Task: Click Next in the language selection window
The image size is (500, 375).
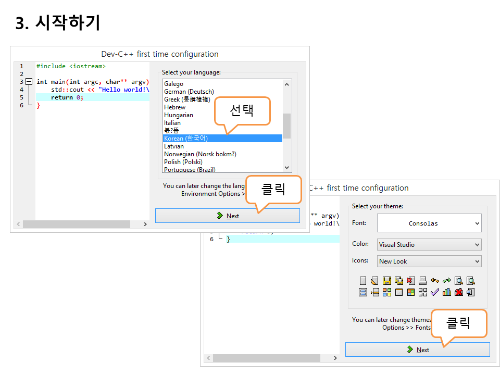Action: pos(228,216)
